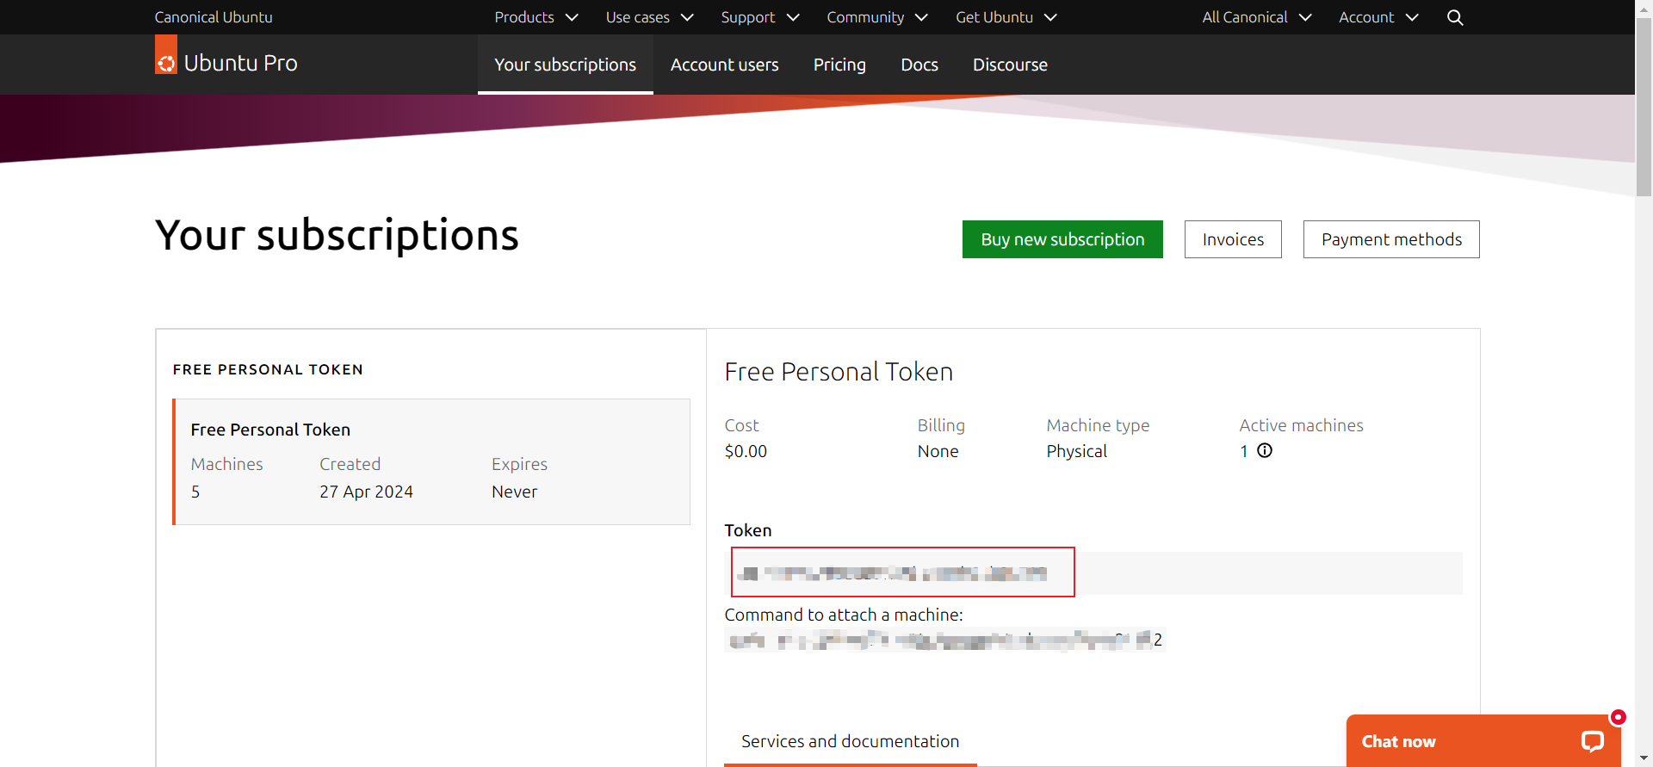The height and width of the screenshot is (767, 1653).
Task: Click the search magnifier icon
Action: [x=1455, y=17]
